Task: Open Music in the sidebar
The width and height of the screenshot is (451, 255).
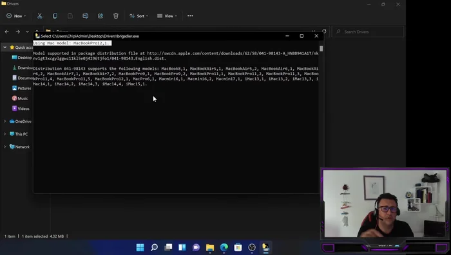Action: 20,98
